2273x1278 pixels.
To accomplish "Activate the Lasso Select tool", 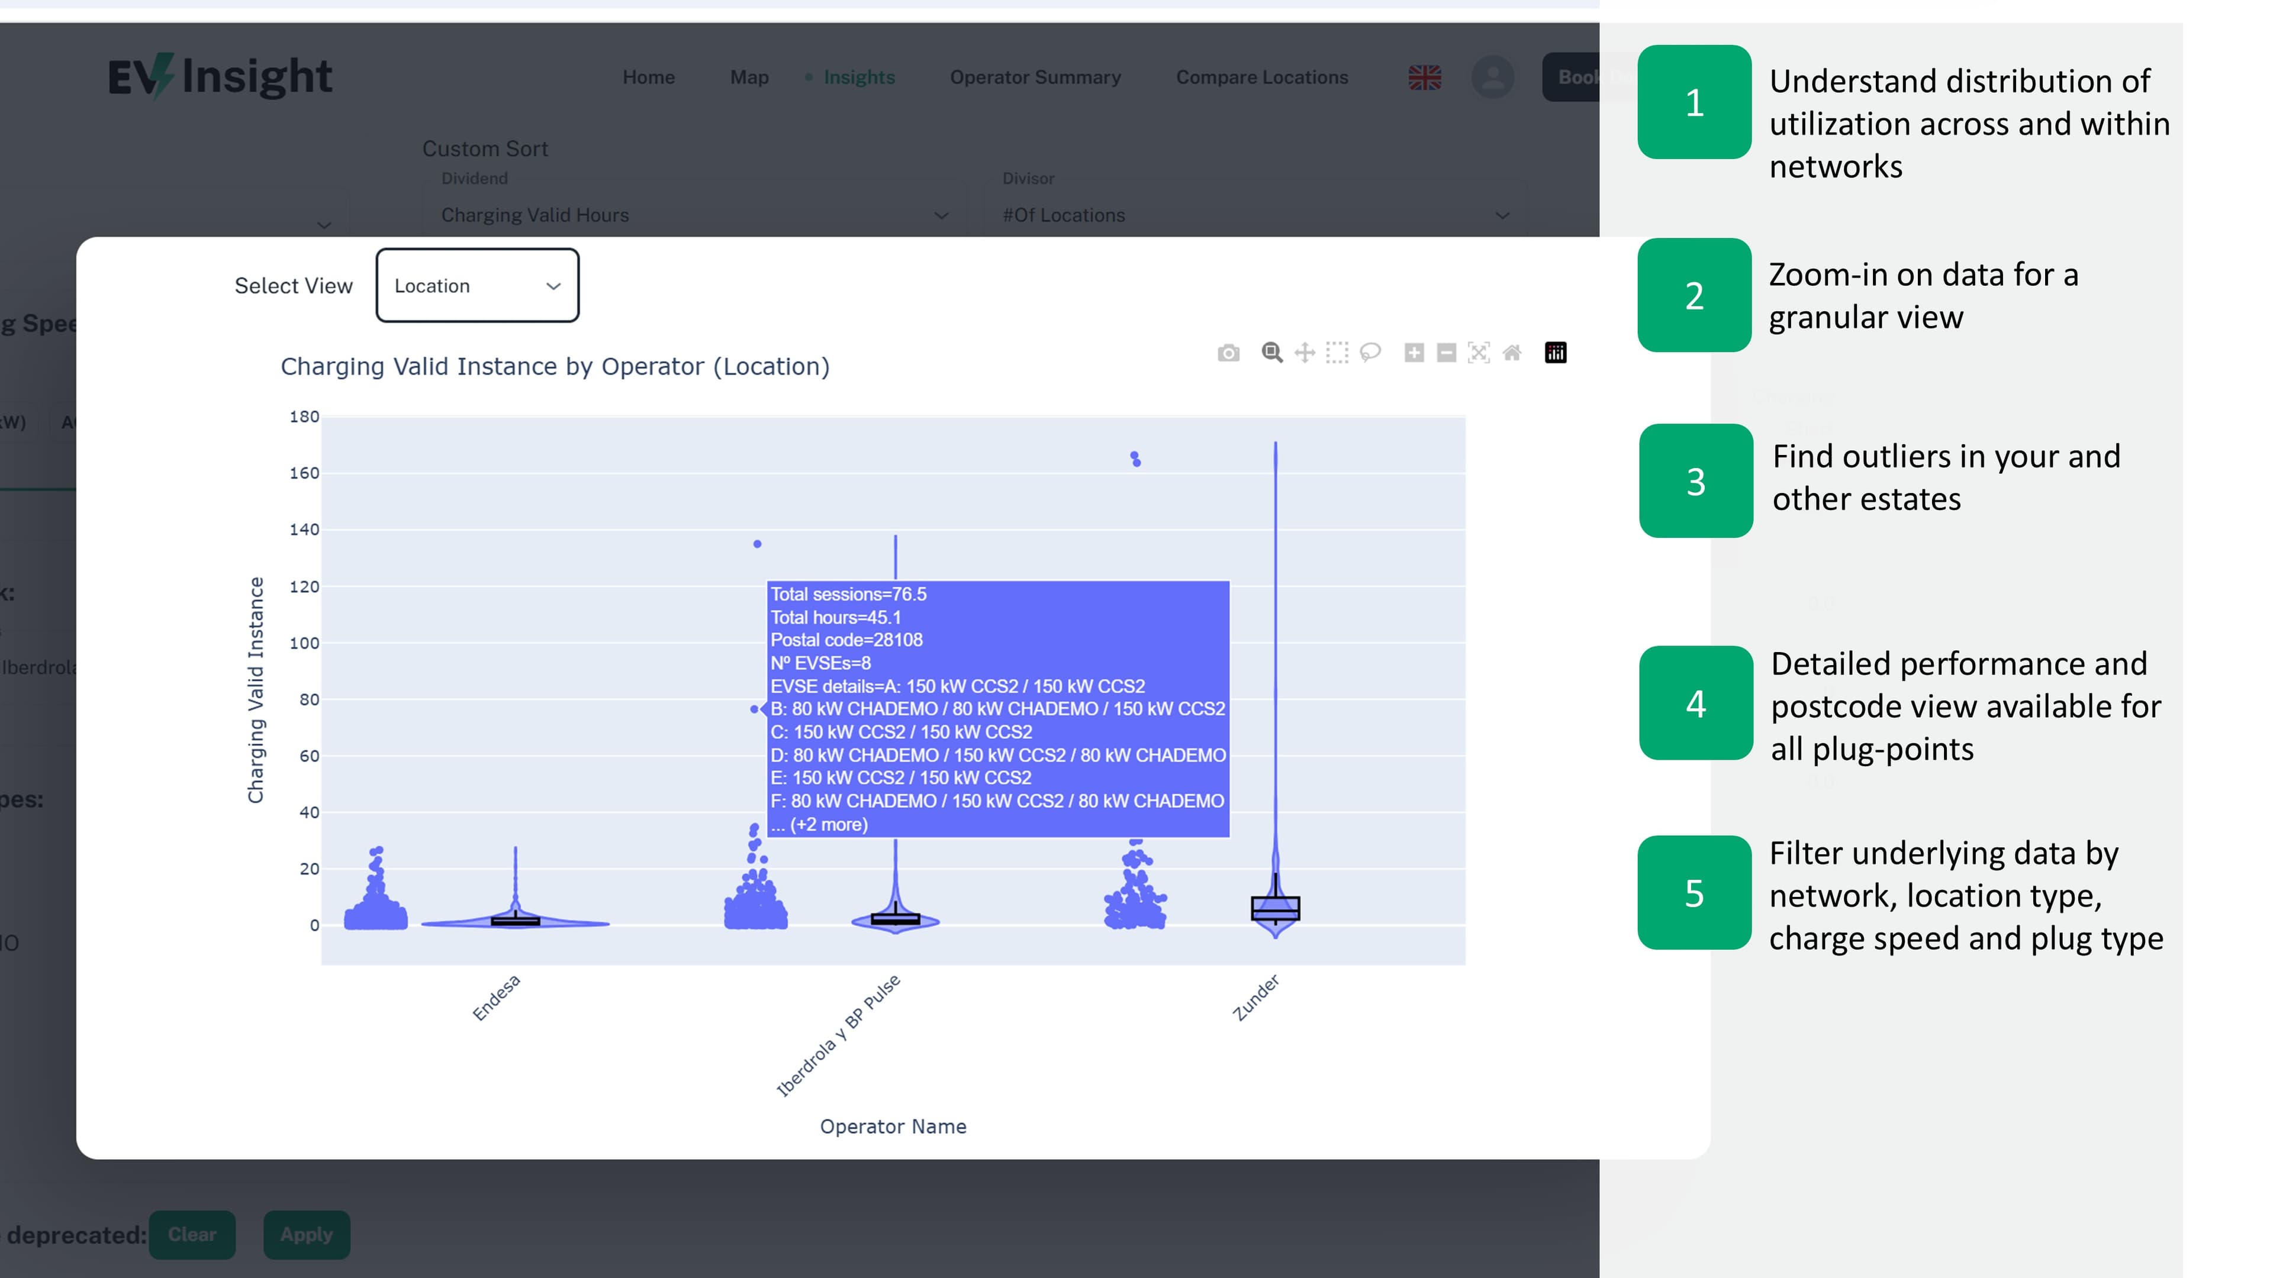I will (1370, 353).
